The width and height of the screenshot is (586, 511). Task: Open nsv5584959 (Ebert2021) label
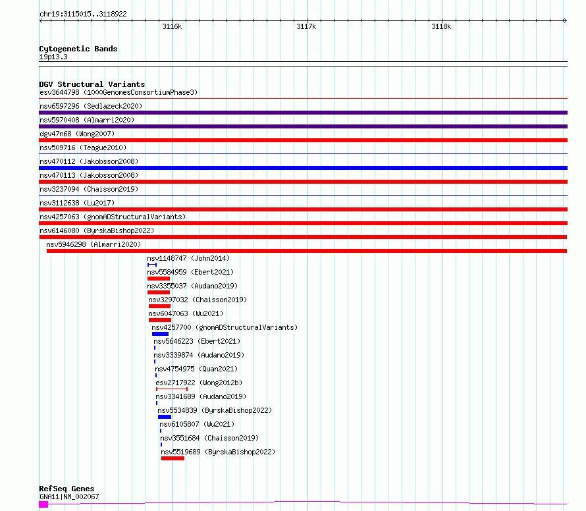tap(190, 272)
